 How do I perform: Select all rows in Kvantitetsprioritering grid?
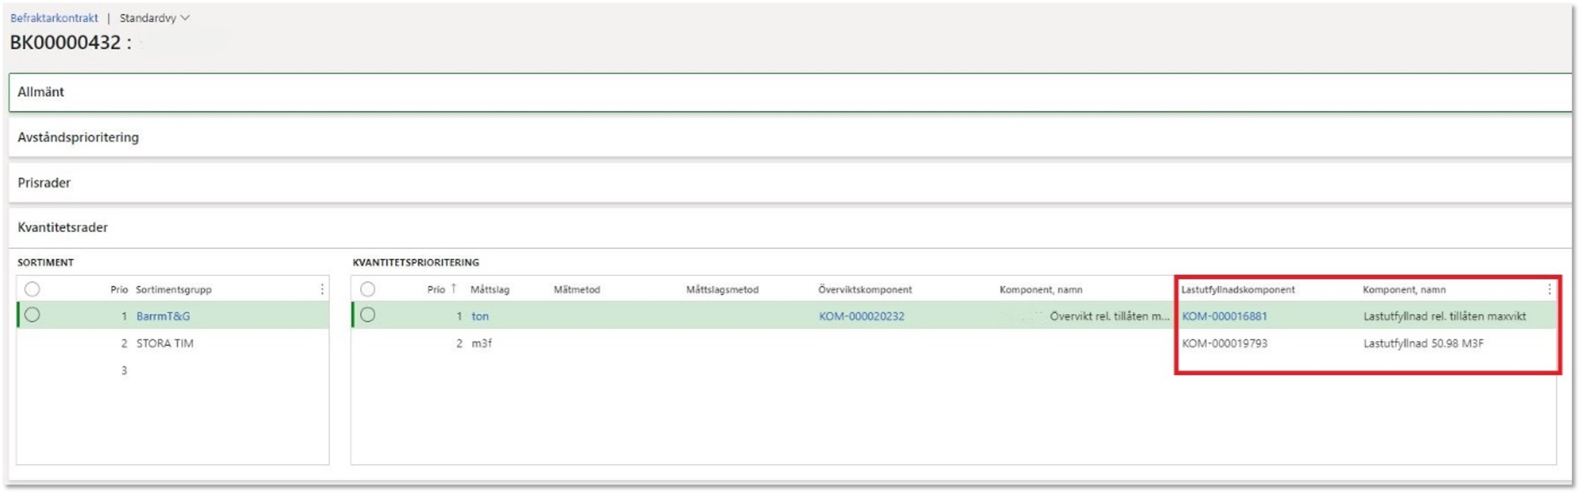(x=367, y=289)
